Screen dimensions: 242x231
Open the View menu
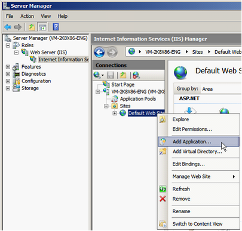click(x=45, y=16)
